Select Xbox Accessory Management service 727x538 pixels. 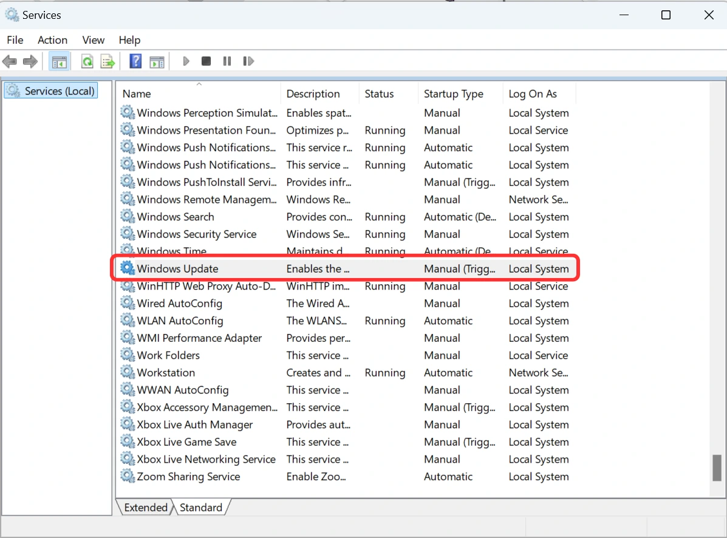345,407
